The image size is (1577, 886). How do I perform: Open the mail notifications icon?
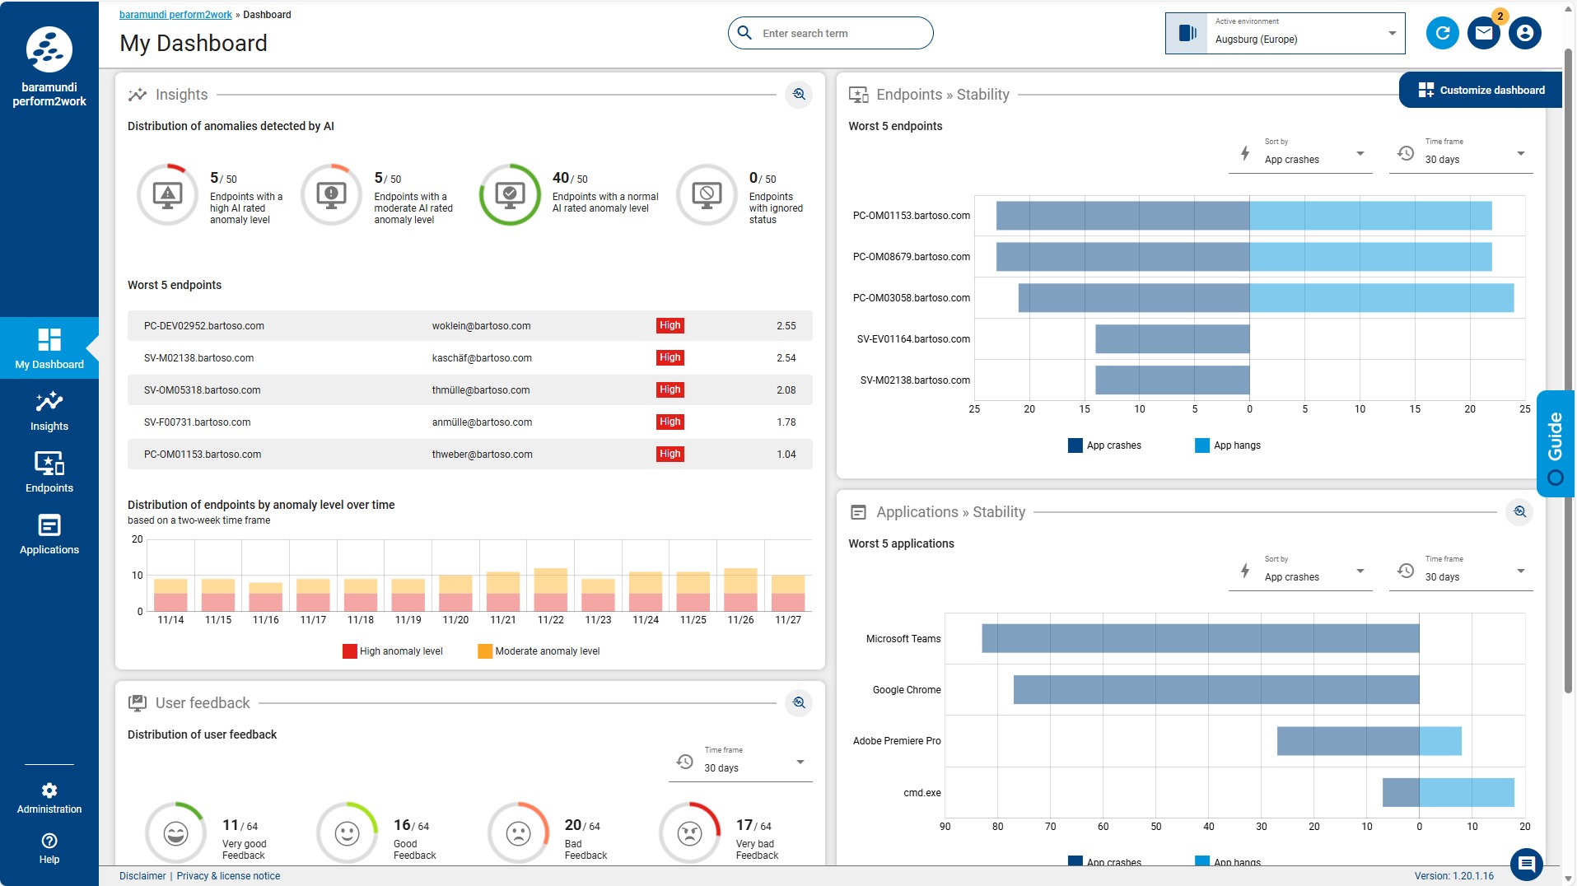coord(1483,33)
